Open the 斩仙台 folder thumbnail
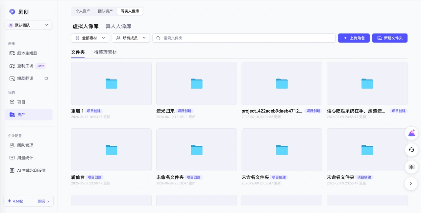The image size is (421, 213). [x=111, y=150]
